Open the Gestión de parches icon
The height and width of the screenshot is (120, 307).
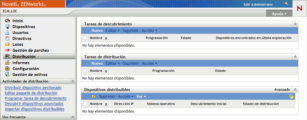coord(8,50)
